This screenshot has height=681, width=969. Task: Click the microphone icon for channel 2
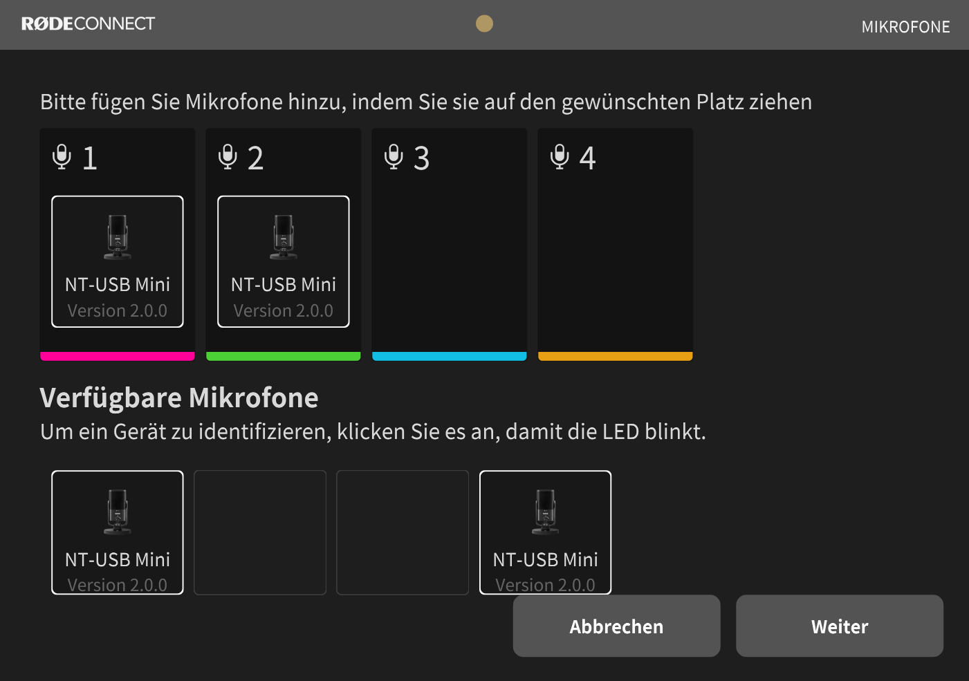coord(228,157)
